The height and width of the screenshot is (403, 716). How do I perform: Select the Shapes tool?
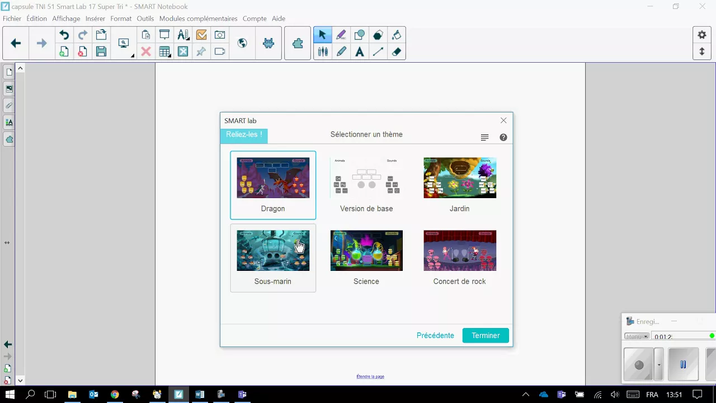coord(360,35)
